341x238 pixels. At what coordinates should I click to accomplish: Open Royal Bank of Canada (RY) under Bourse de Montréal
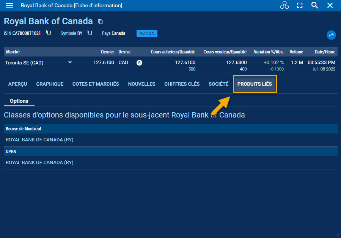click(x=39, y=140)
